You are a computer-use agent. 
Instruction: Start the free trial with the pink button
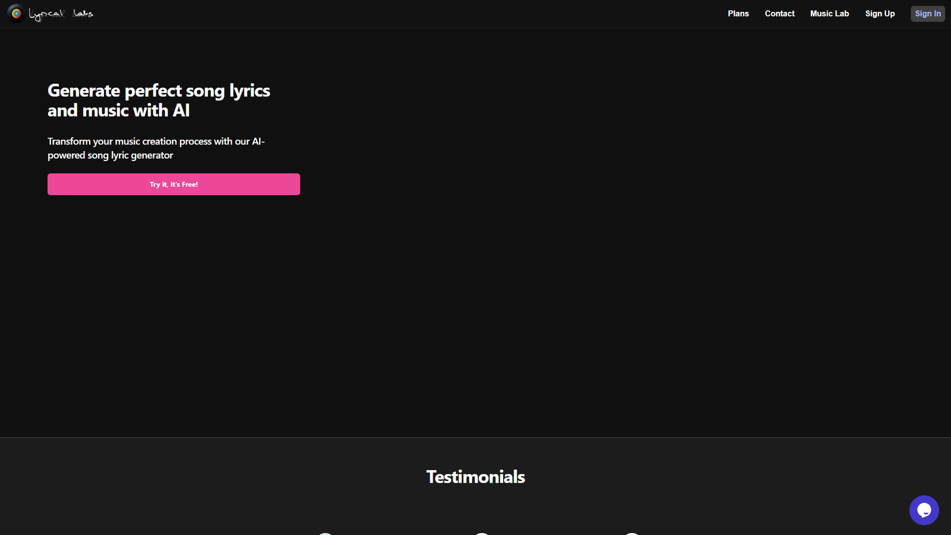174,184
